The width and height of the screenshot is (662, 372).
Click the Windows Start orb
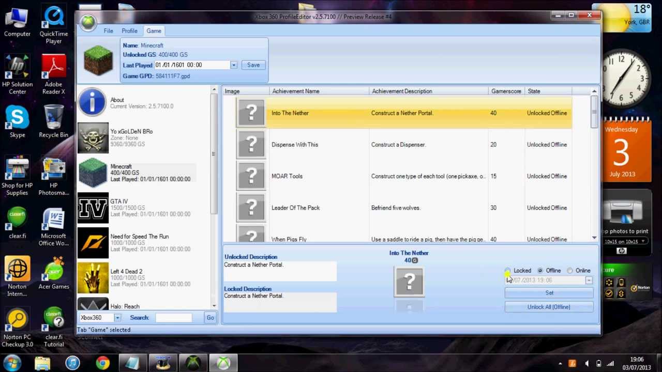pyautogui.click(x=12, y=363)
